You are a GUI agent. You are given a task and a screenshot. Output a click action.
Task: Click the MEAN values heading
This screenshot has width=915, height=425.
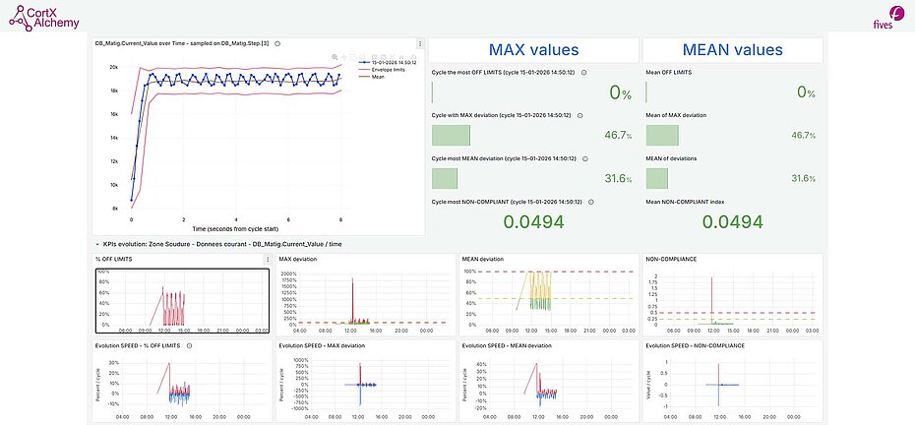pyautogui.click(x=731, y=50)
